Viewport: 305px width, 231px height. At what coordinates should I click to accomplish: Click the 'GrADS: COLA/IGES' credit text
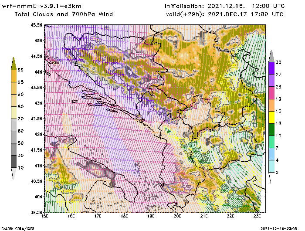point(18,229)
